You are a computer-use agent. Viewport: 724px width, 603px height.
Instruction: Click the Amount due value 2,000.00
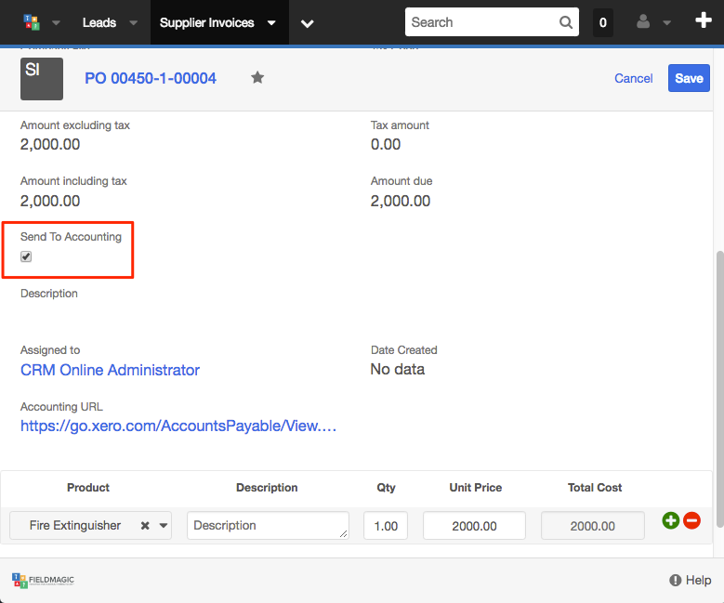coord(401,201)
